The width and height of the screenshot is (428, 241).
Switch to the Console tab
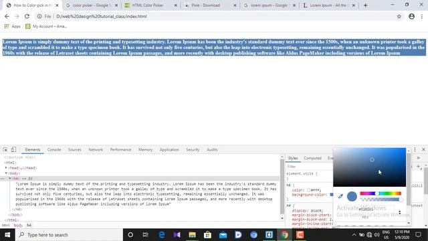pyautogui.click(x=54, y=149)
